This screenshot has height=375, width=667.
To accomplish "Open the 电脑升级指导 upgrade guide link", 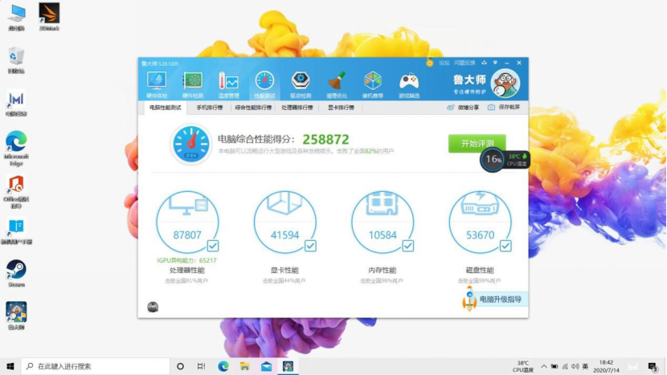I will tap(500, 300).
